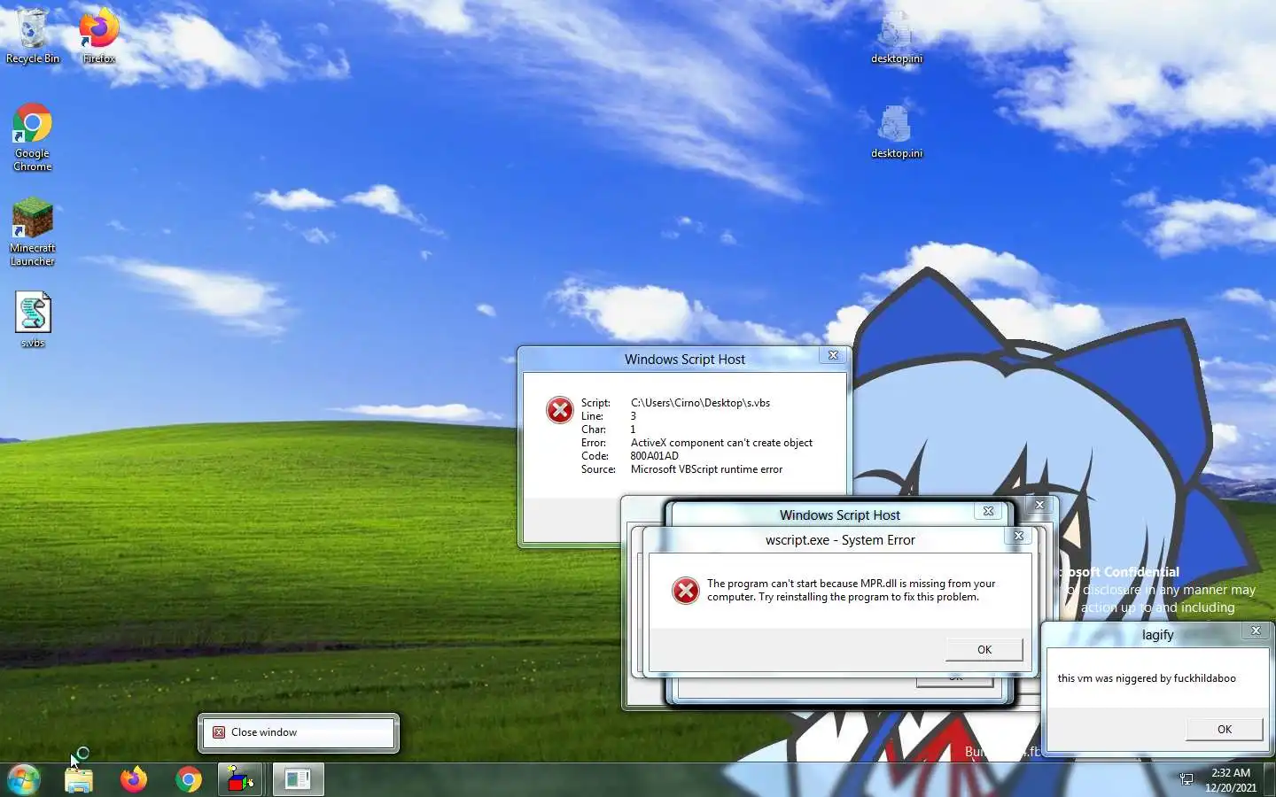
Task: Open the Windows Start orb
Action: point(24,779)
